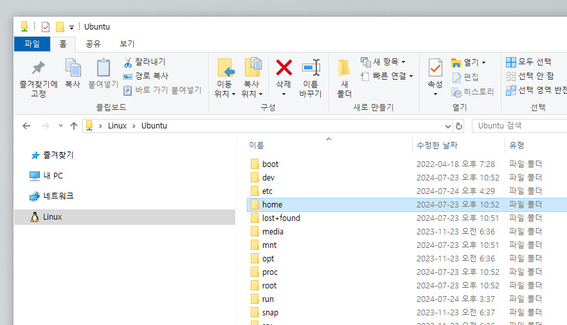567x325 pixels.
Task: Click the red X 삭제 (Delete) icon
Action: 284,68
